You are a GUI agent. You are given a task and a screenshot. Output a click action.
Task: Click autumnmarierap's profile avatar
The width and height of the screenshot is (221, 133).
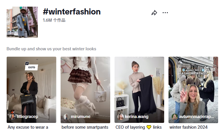174,117
